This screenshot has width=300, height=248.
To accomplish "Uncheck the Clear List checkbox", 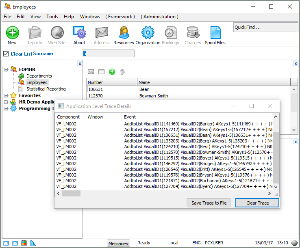I will (x=6, y=54).
